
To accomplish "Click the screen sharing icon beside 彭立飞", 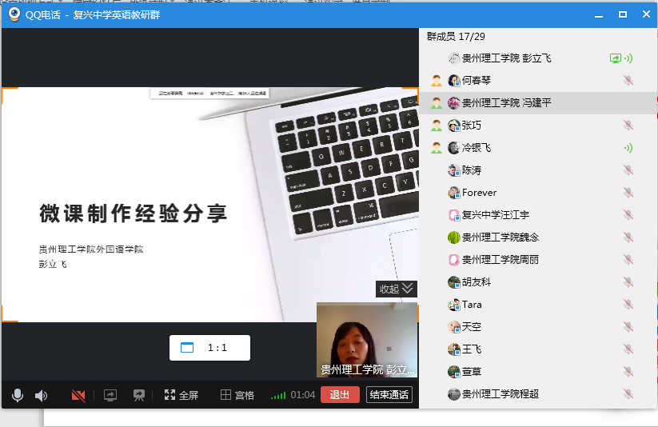I will (x=615, y=58).
